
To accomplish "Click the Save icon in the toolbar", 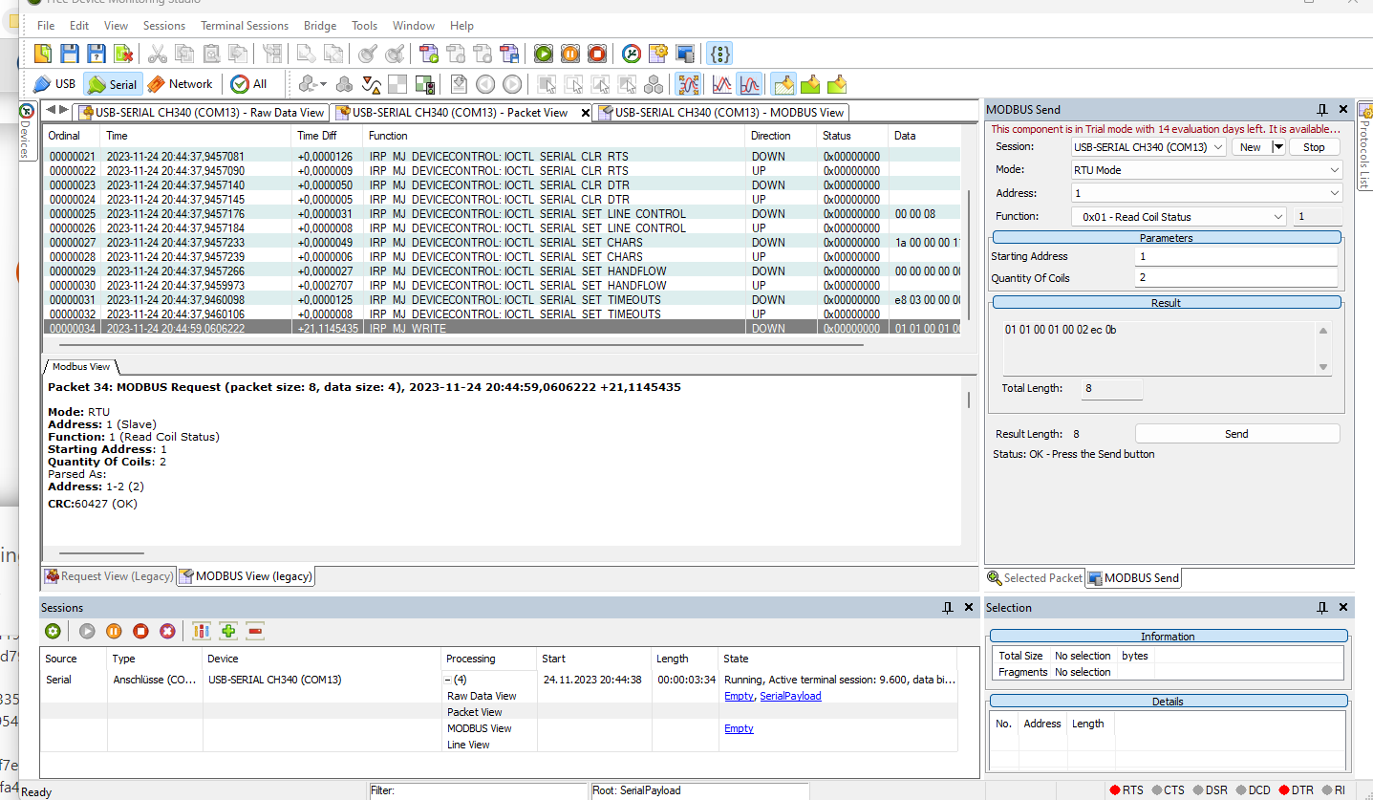I will (70, 54).
